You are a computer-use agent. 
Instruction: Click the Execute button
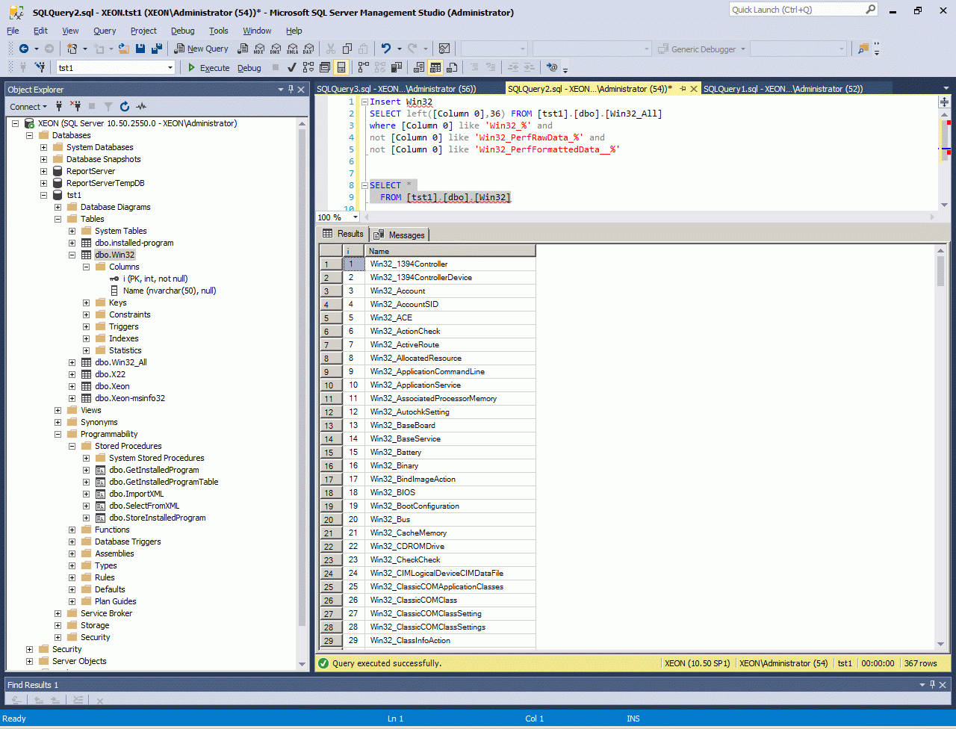(208, 68)
